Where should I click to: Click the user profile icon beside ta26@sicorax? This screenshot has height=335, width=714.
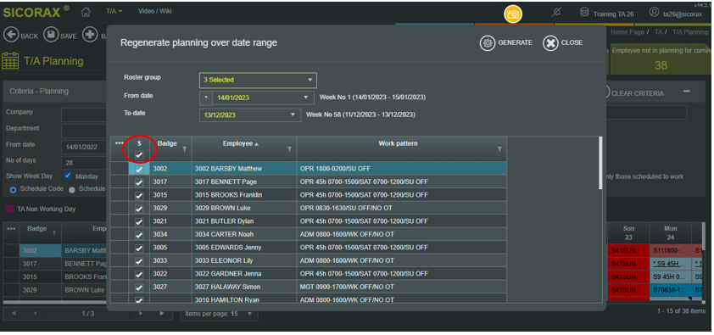(654, 12)
